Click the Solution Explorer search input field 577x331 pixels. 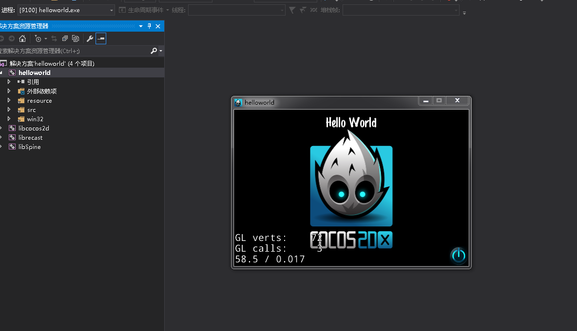73,51
